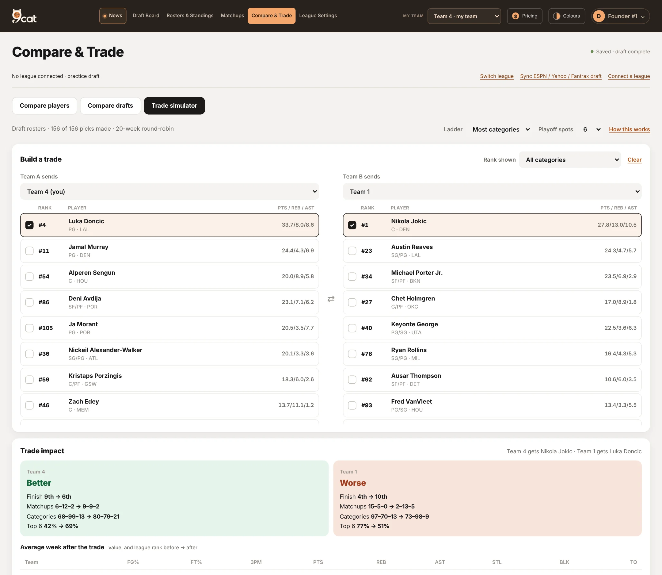Click the Pricing button
The image size is (662, 575).
click(x=524, y=16)
